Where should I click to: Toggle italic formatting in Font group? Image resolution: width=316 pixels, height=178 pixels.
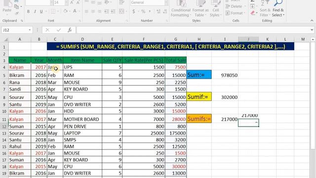click(x=35, y=11)
